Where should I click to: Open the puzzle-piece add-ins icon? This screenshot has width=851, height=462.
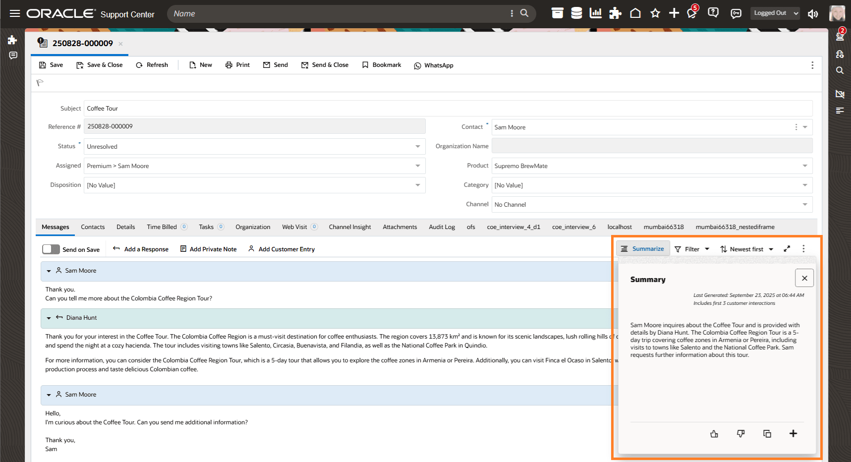coord(616,13)
